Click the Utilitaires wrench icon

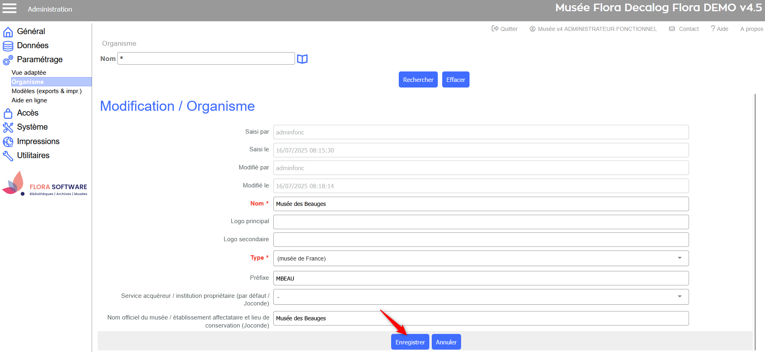click(8, 156)
